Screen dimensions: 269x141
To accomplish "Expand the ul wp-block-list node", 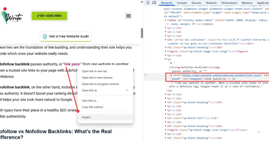I will pyautogui.click(x=165, y=118).
